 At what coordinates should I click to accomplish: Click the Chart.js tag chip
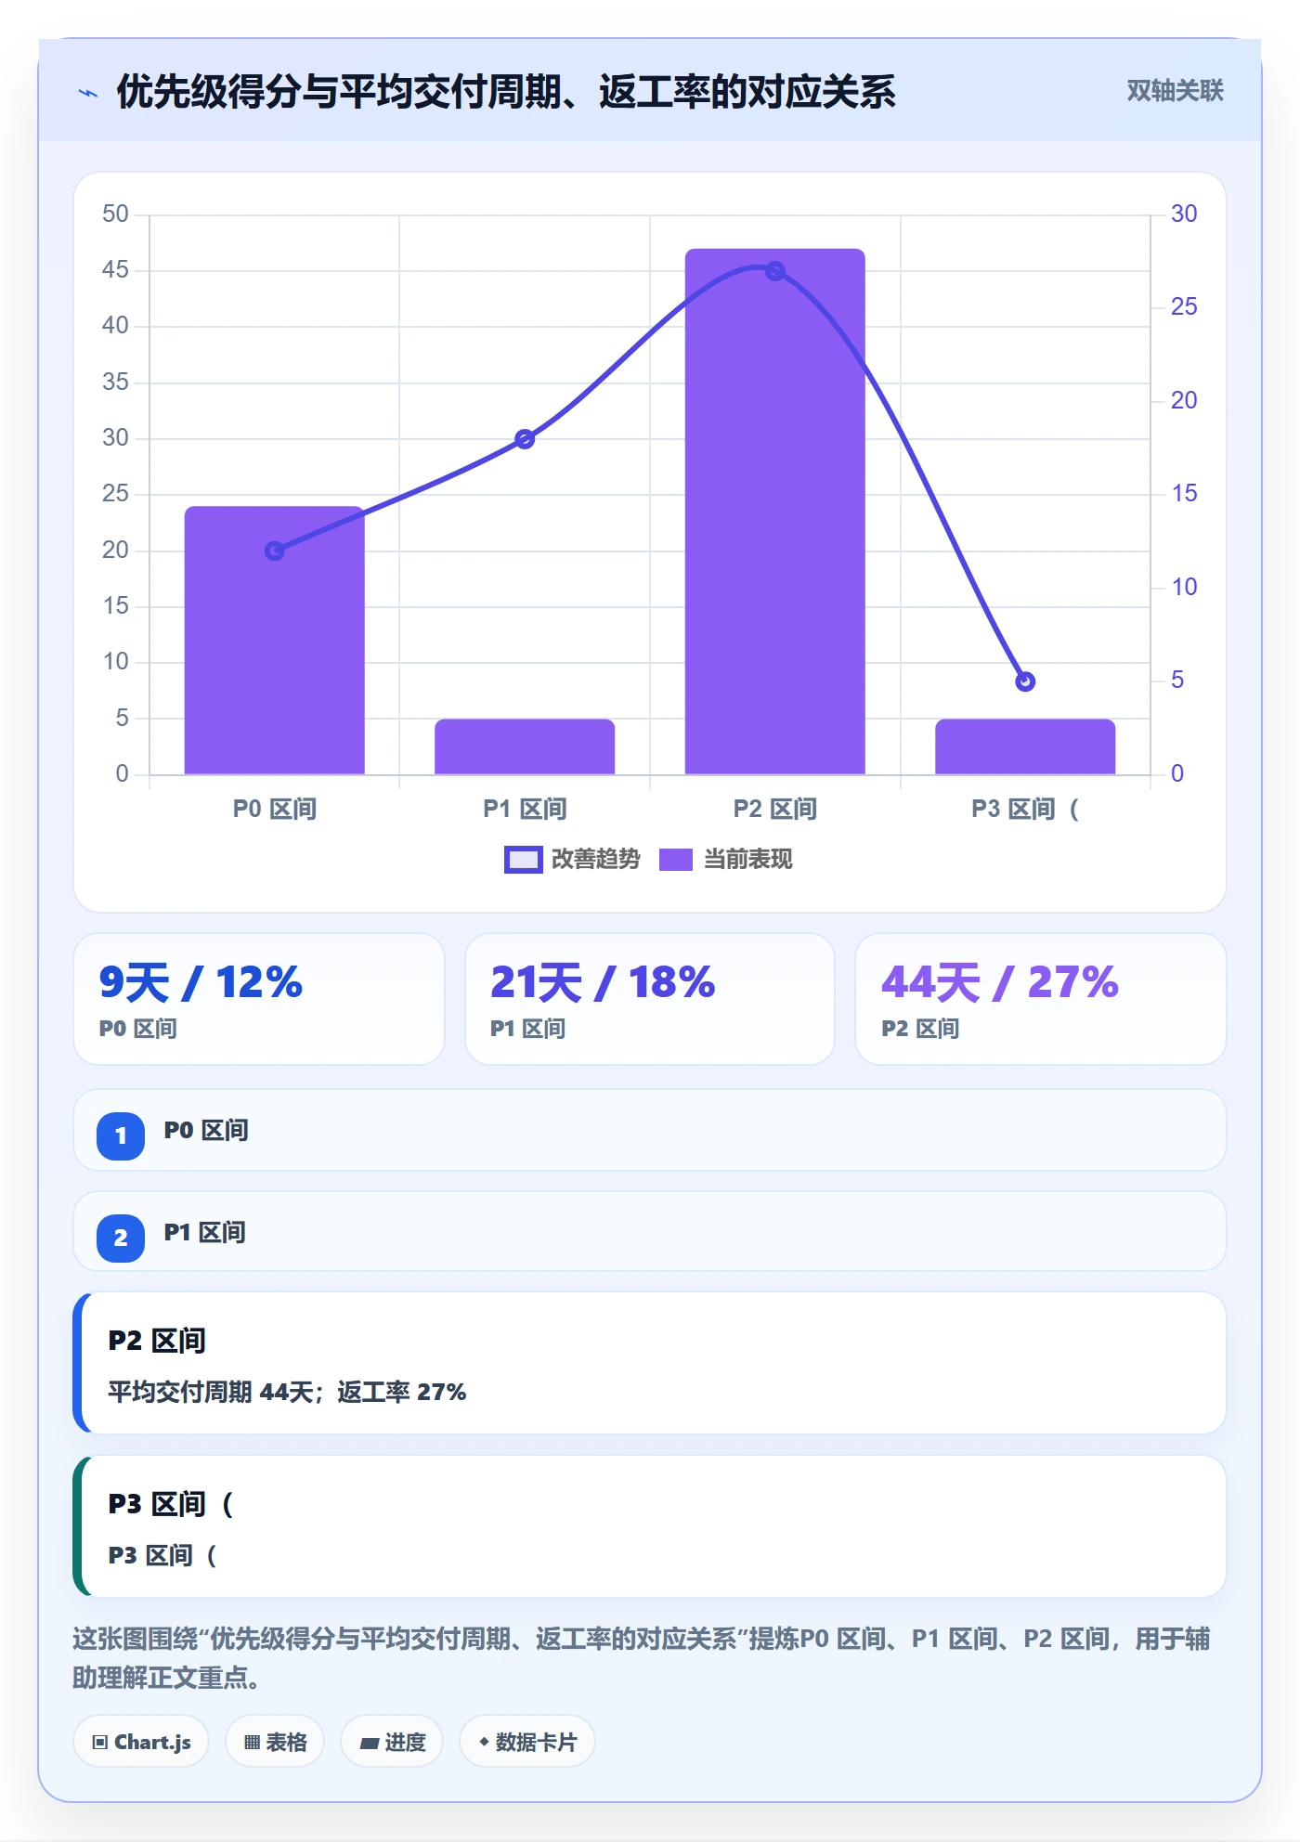click(x=141, y=1742)
